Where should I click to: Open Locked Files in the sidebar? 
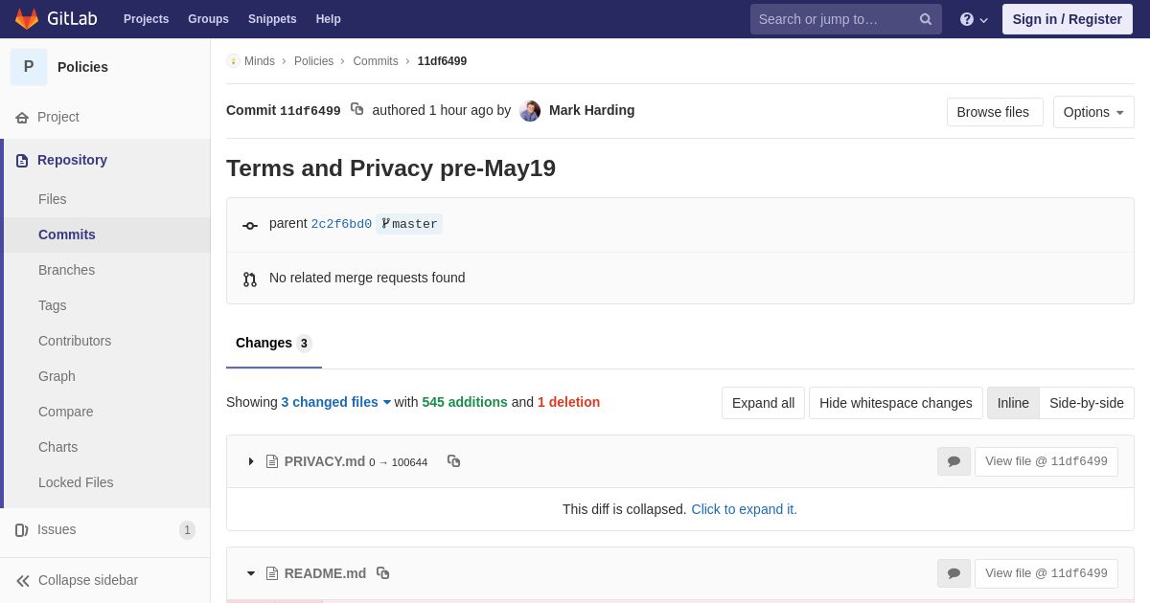(x=76, y=482)
